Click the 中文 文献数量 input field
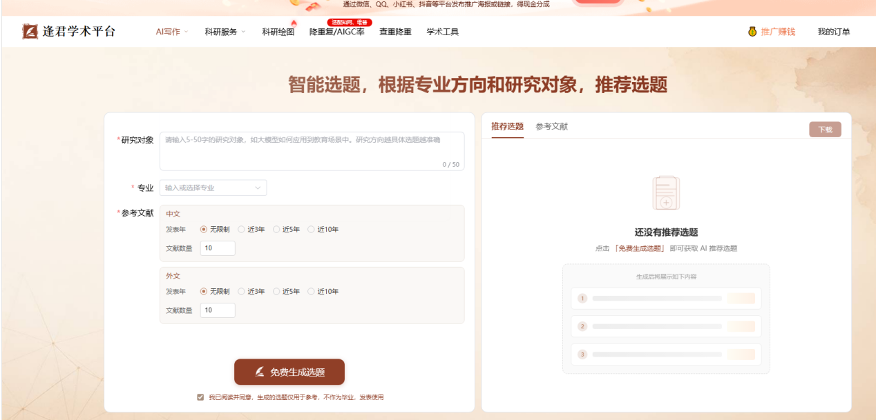876x420 pixels. click(x=218, y=248)
